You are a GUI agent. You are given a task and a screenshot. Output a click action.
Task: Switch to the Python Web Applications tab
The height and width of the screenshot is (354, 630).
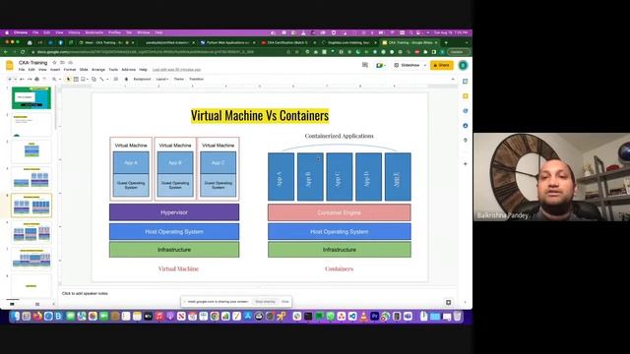coord(227,42)
